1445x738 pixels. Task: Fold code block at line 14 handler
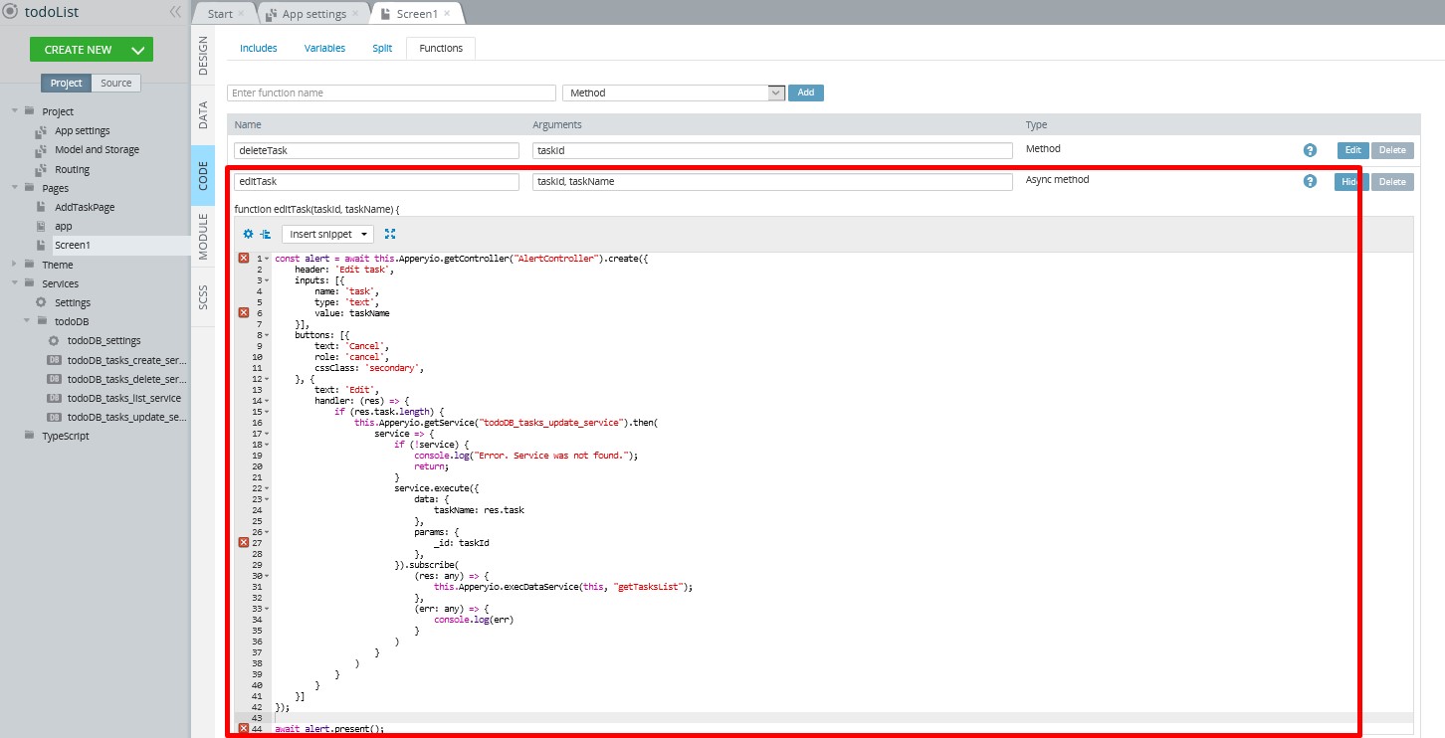tap(267, 400)
